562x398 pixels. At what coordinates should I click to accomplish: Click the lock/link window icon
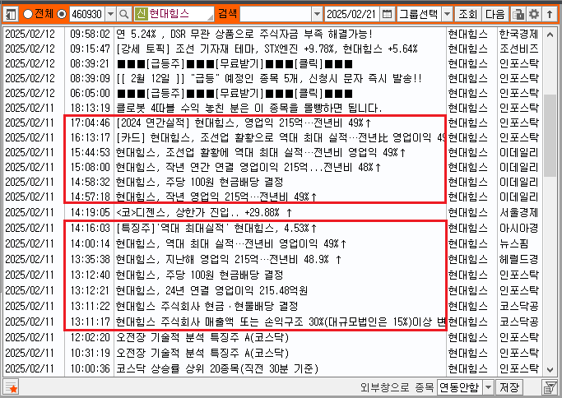pyautogui.click(x=518, y=14)
